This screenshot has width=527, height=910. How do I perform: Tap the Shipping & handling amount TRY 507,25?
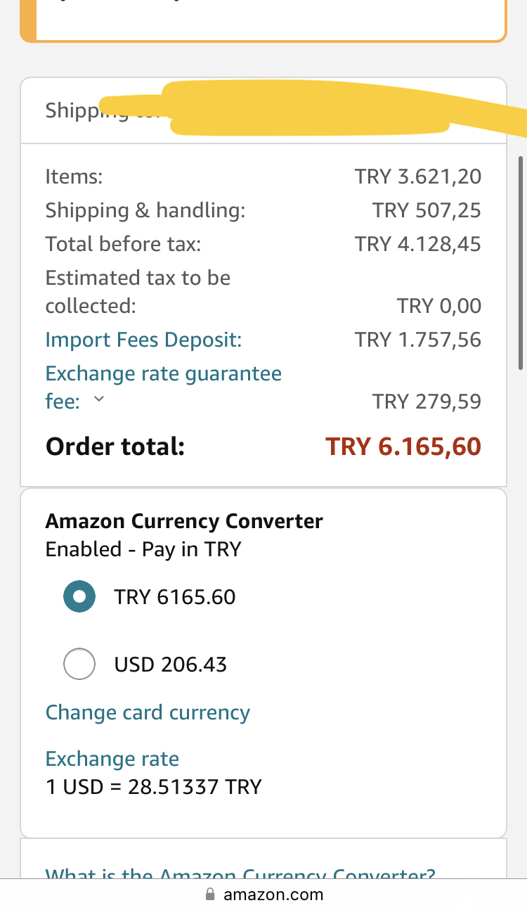click(x=427, y=210)
